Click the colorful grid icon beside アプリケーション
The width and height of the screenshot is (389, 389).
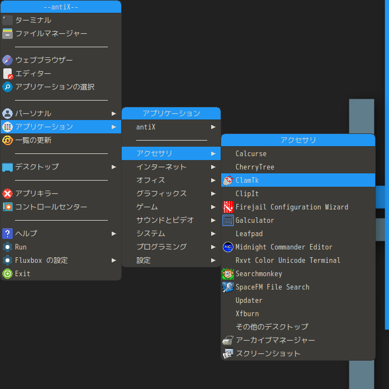click(7, 127)
